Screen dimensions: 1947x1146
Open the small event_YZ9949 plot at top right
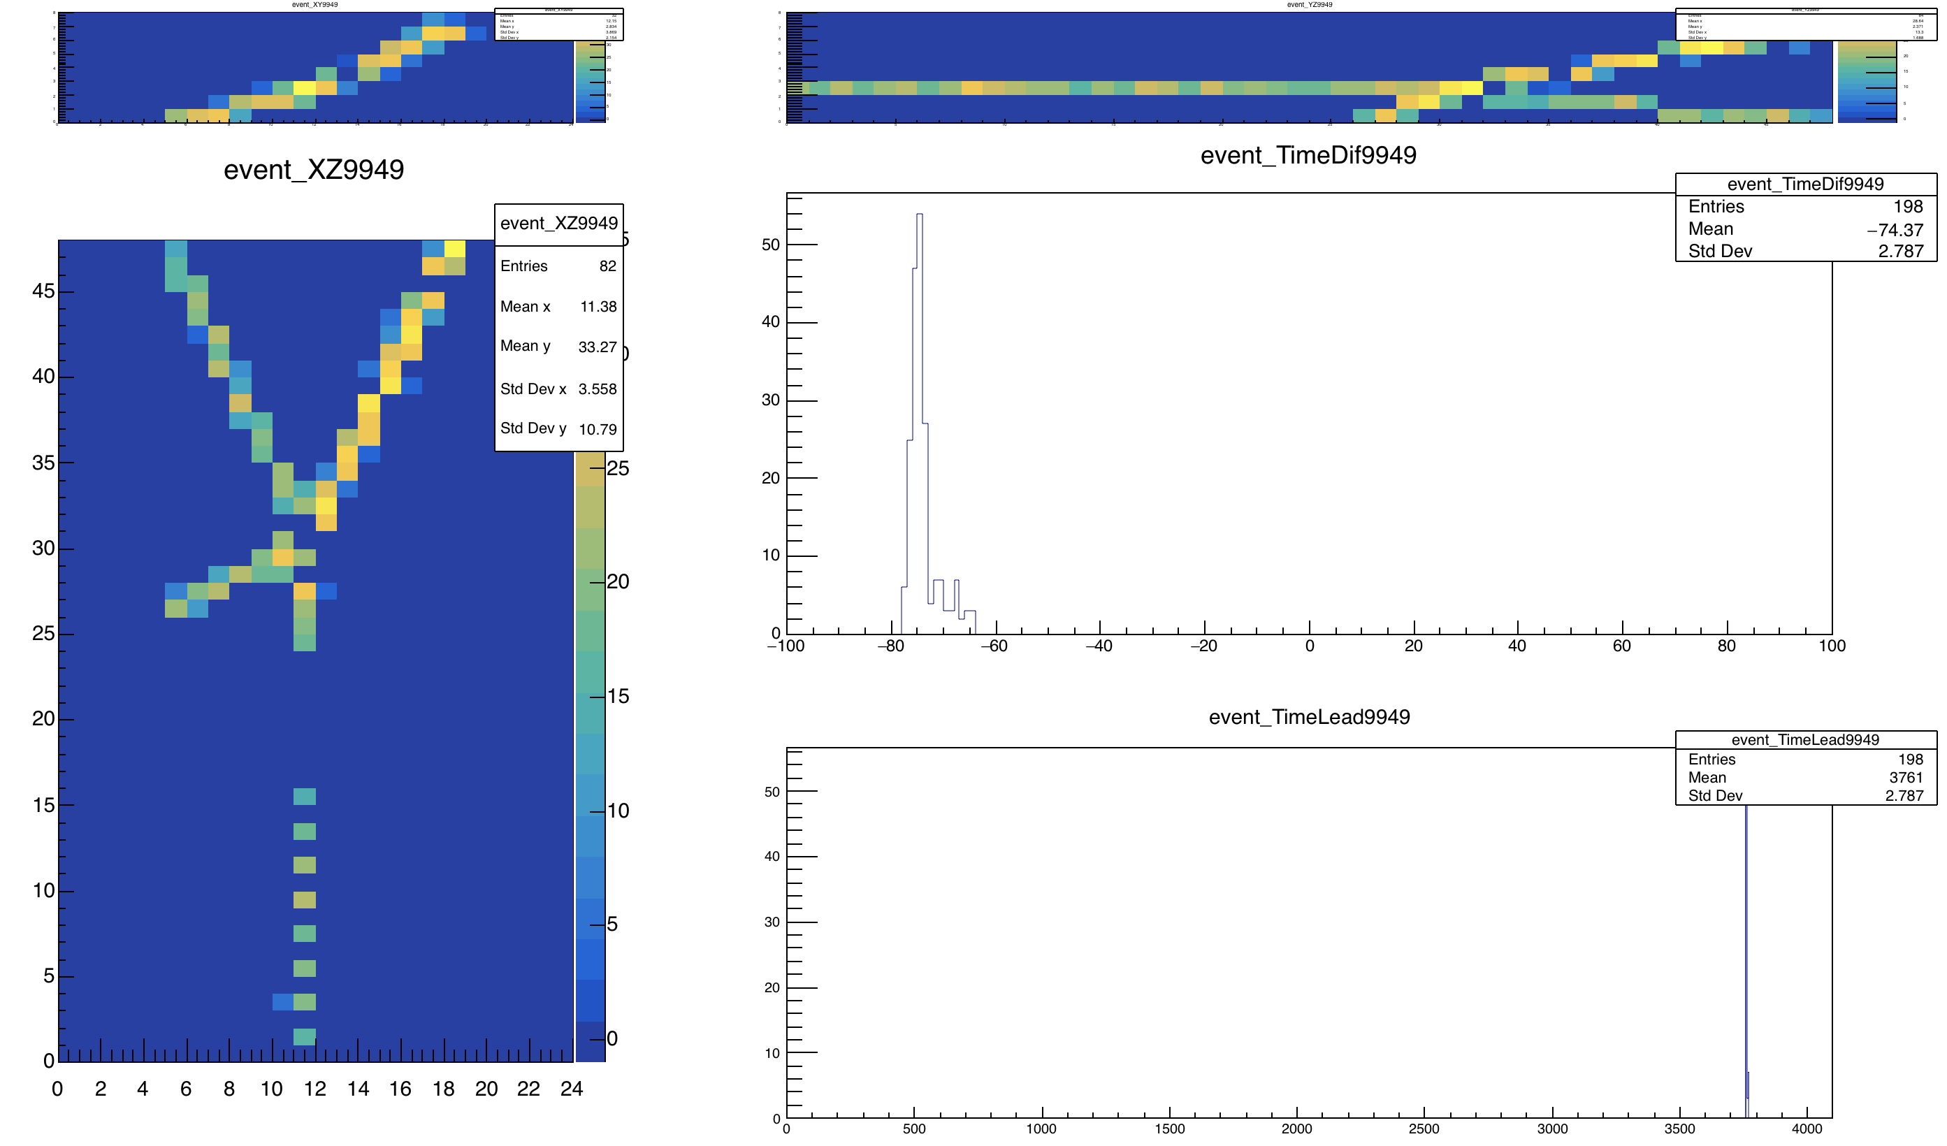click(x=1309, y=66)
